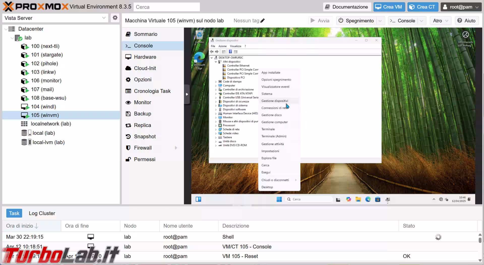Viewport: 484px width, 265px height.
Task: Collapse the Datacenter tree node
Action: pos(6,29)
